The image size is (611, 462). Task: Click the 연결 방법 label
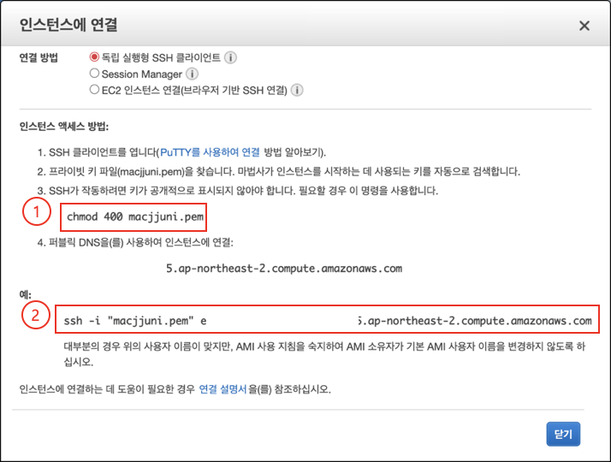click(x=39, y=57)
